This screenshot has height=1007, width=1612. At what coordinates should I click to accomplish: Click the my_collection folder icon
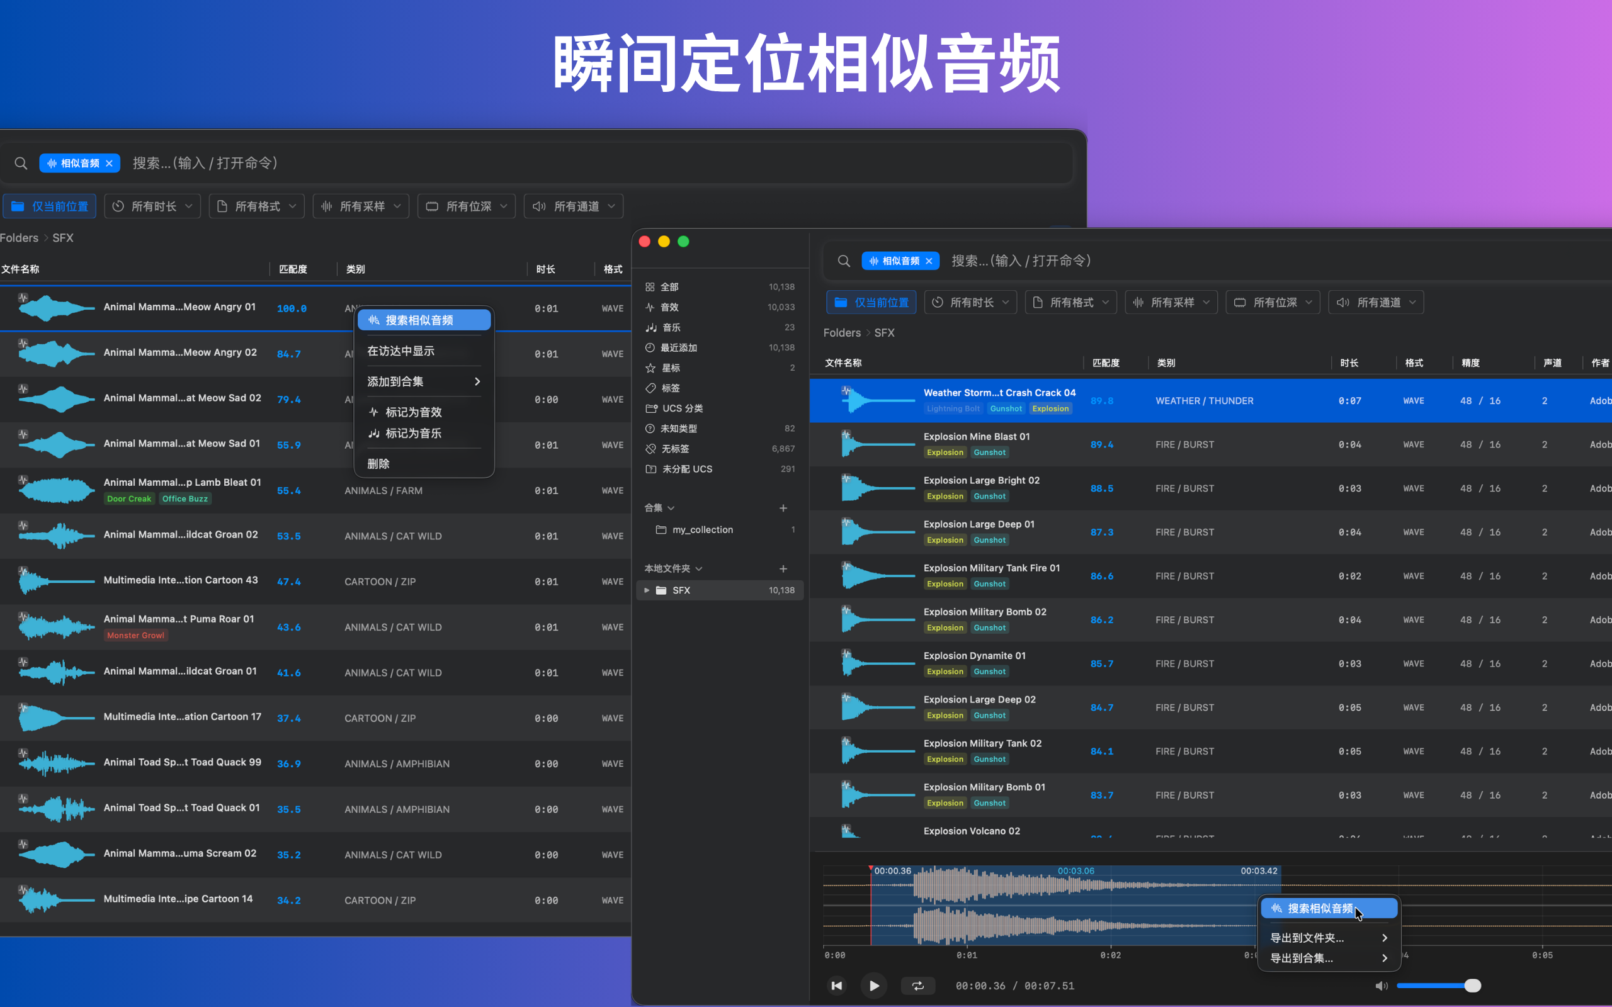[661, 529]
